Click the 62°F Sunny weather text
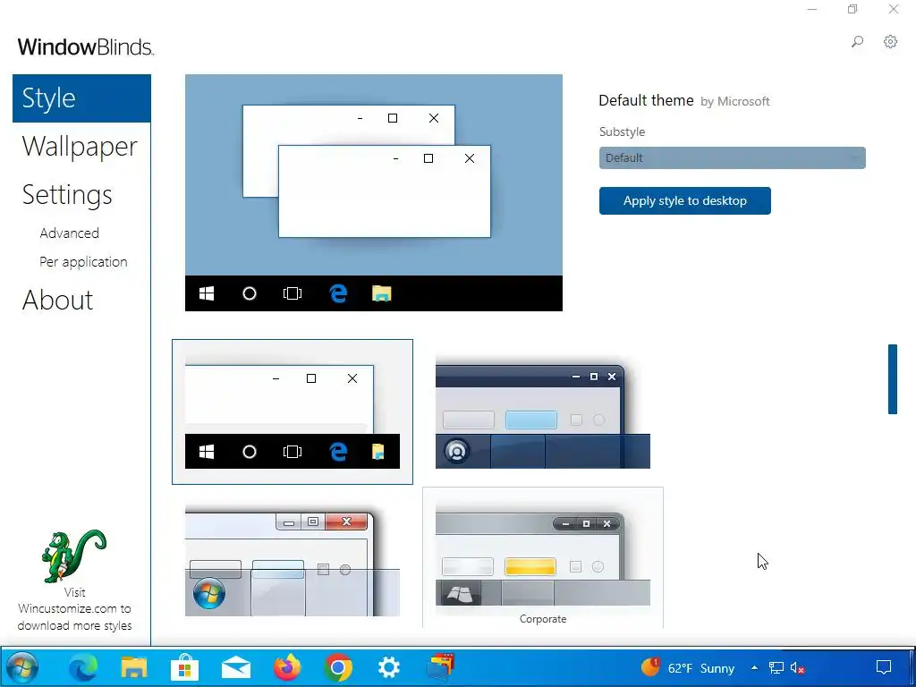Screen dimensions: 916x687 (x=701, y=668)
